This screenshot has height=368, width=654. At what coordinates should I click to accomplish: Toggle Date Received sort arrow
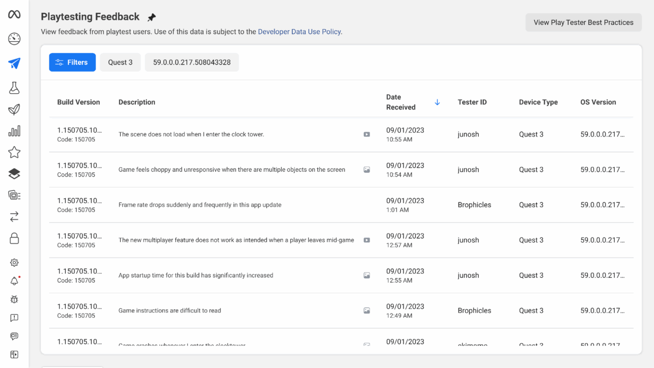(437, 102)
